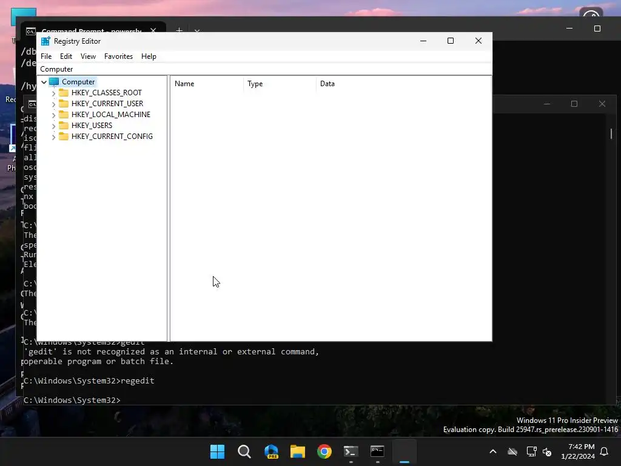Select HKEY_CURRENT_CONFIG in the tree
Screen dimensions: 621x466
(x=112, y=137)
